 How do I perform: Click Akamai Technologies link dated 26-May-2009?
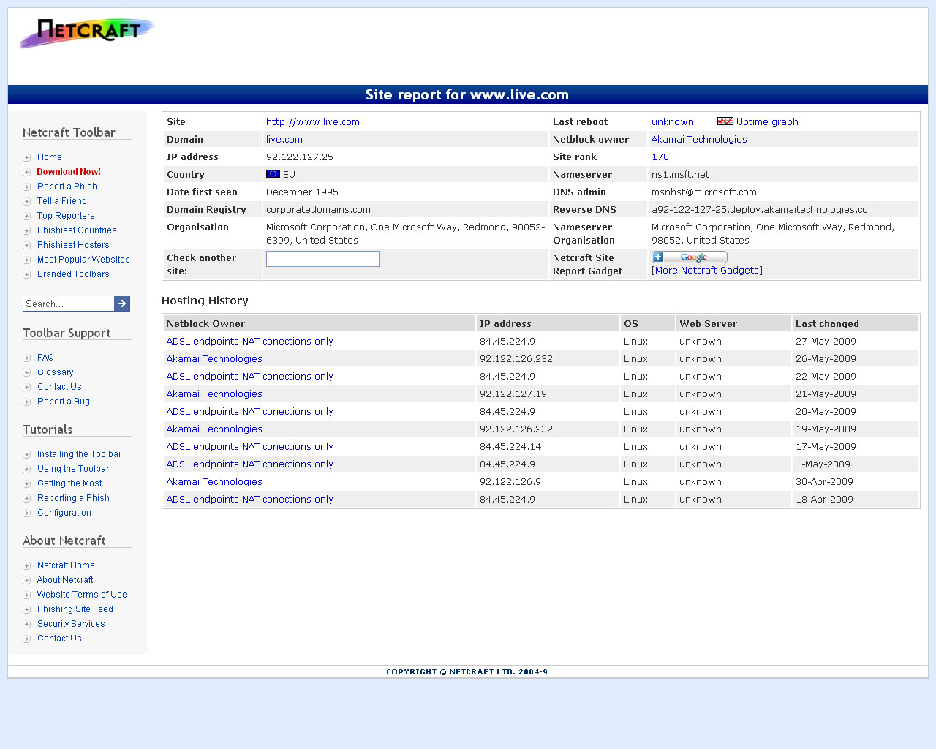click(214, 359)
